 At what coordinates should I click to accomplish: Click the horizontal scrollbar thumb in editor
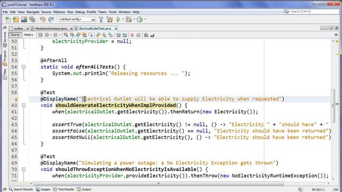tap(159, 183)
